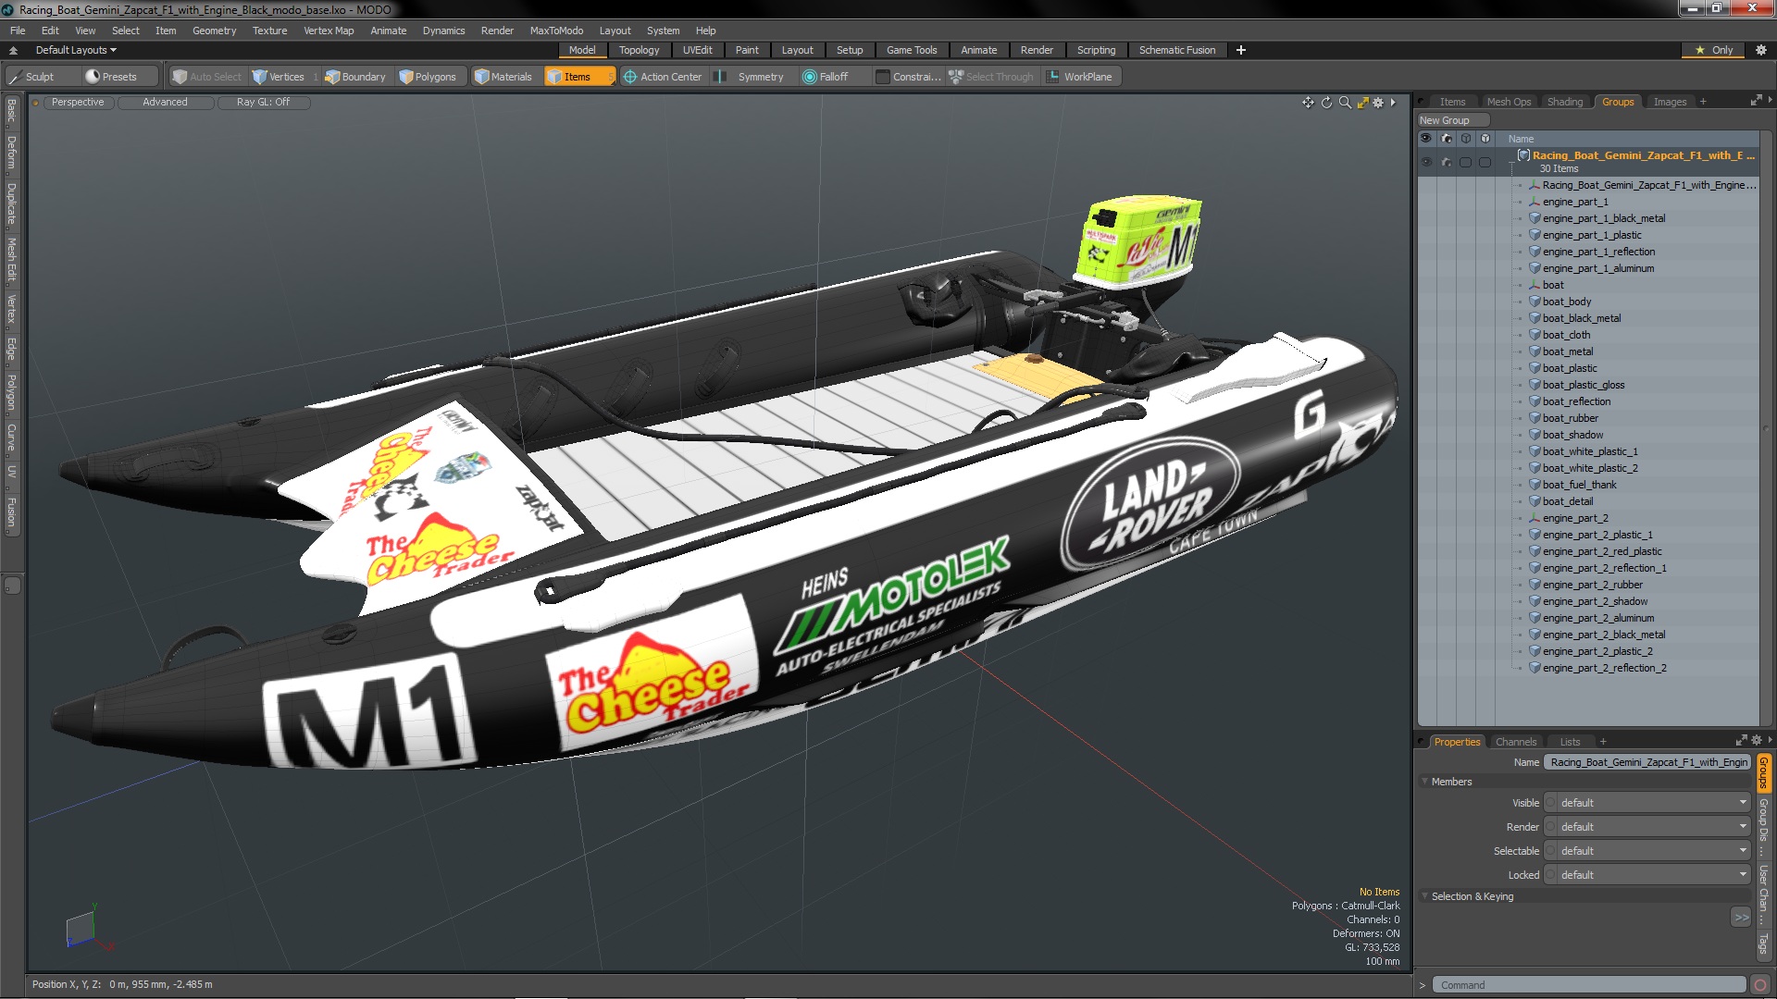Toggle first lock checkbox of Racing_Boat group
Screen dimensions: 1777x999
point(1466,162)
